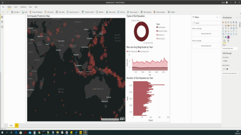Import data from Excel
Screen dimensions: 241x135
(24, 12)
